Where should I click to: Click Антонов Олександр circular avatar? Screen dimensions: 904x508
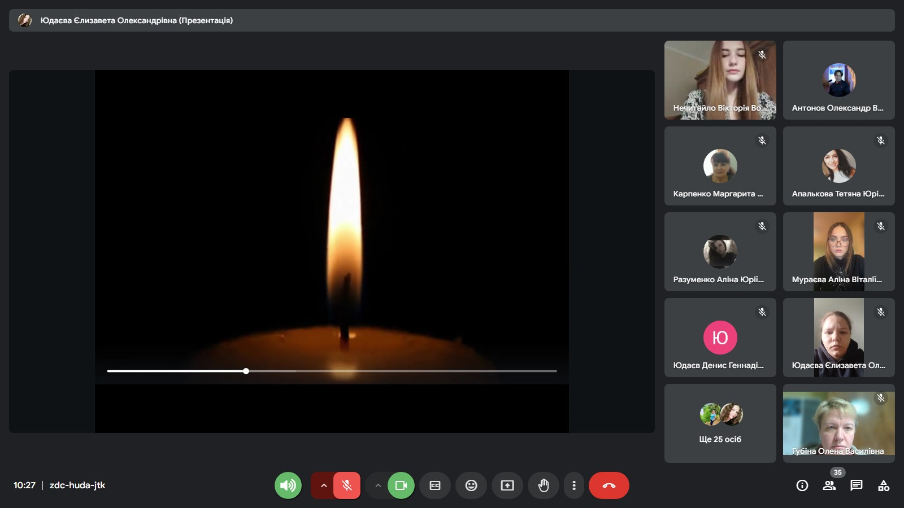pos(839,80)
